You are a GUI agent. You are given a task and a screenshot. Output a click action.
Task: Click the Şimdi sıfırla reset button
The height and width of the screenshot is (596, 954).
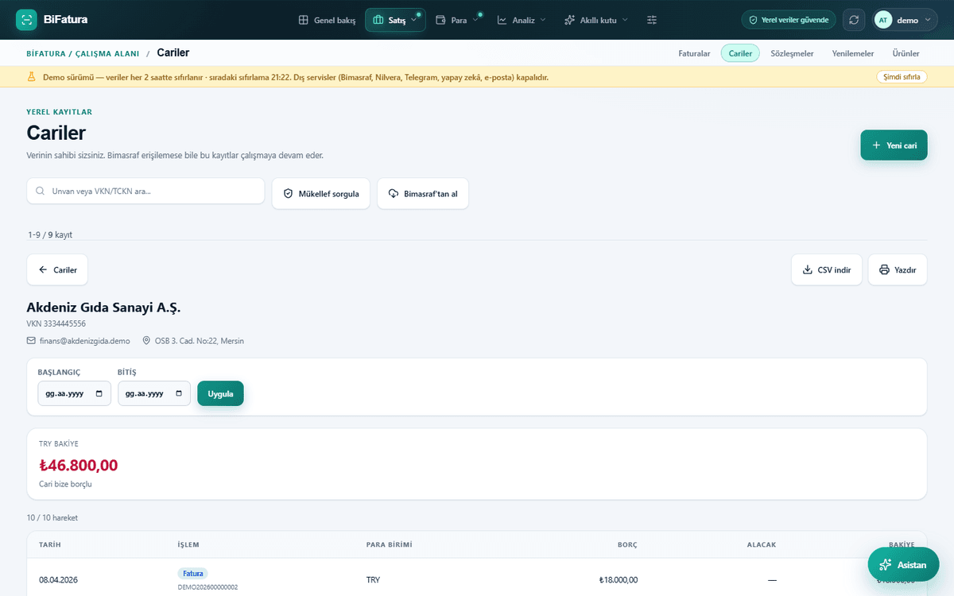coord(902,77)
